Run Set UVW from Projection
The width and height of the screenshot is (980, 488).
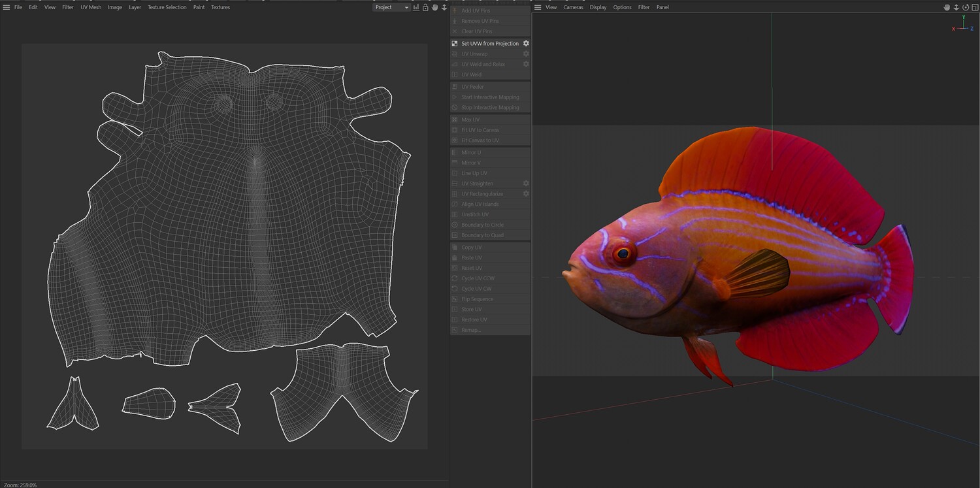click(490, 44)
